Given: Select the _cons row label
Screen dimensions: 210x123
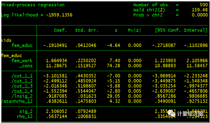Looking at the screenshot, I should pyautogui.click(x=26, y=66).
